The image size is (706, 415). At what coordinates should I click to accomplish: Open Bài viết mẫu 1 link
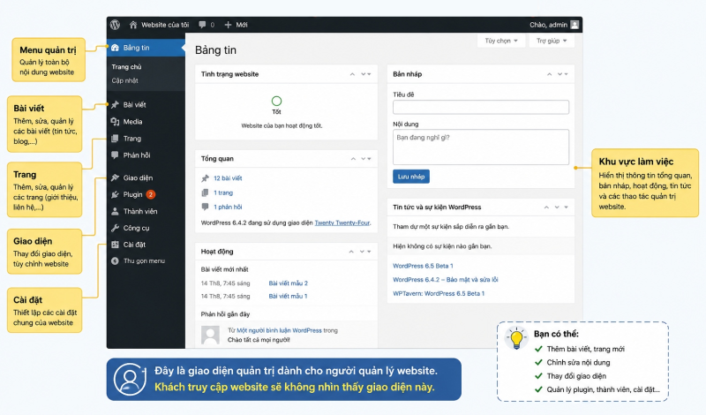click(x=289, y=297)
